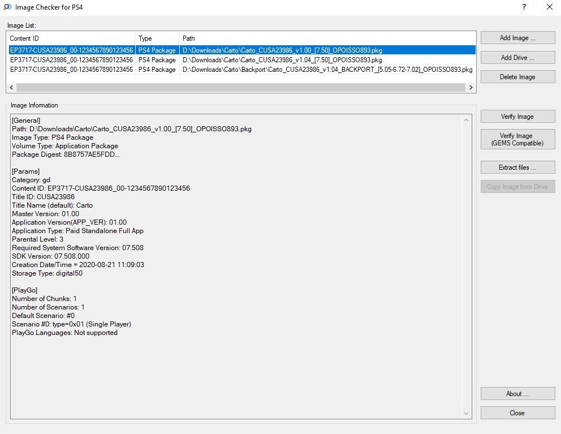The image size is (561, 434).
Task: Click the Number of Scenarios: 1 line
Action: coord(48,307)
